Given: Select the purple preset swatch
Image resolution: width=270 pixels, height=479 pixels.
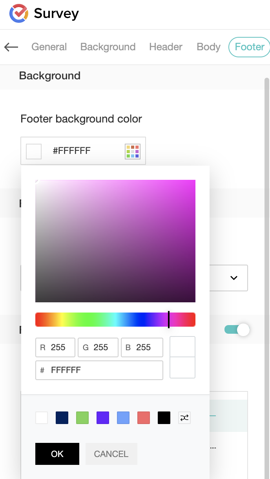Looking at the screenshot, I should 103,418.
